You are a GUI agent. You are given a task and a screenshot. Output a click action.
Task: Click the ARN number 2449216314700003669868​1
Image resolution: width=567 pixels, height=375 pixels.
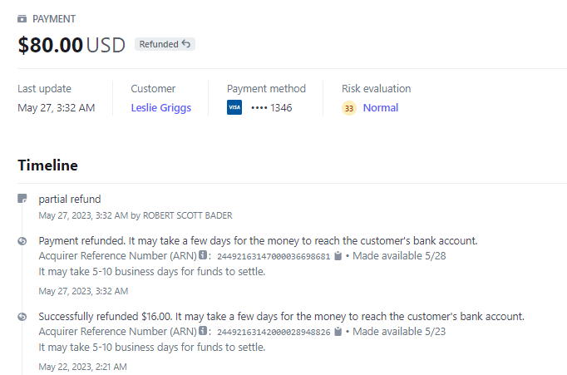coord(274,256)
